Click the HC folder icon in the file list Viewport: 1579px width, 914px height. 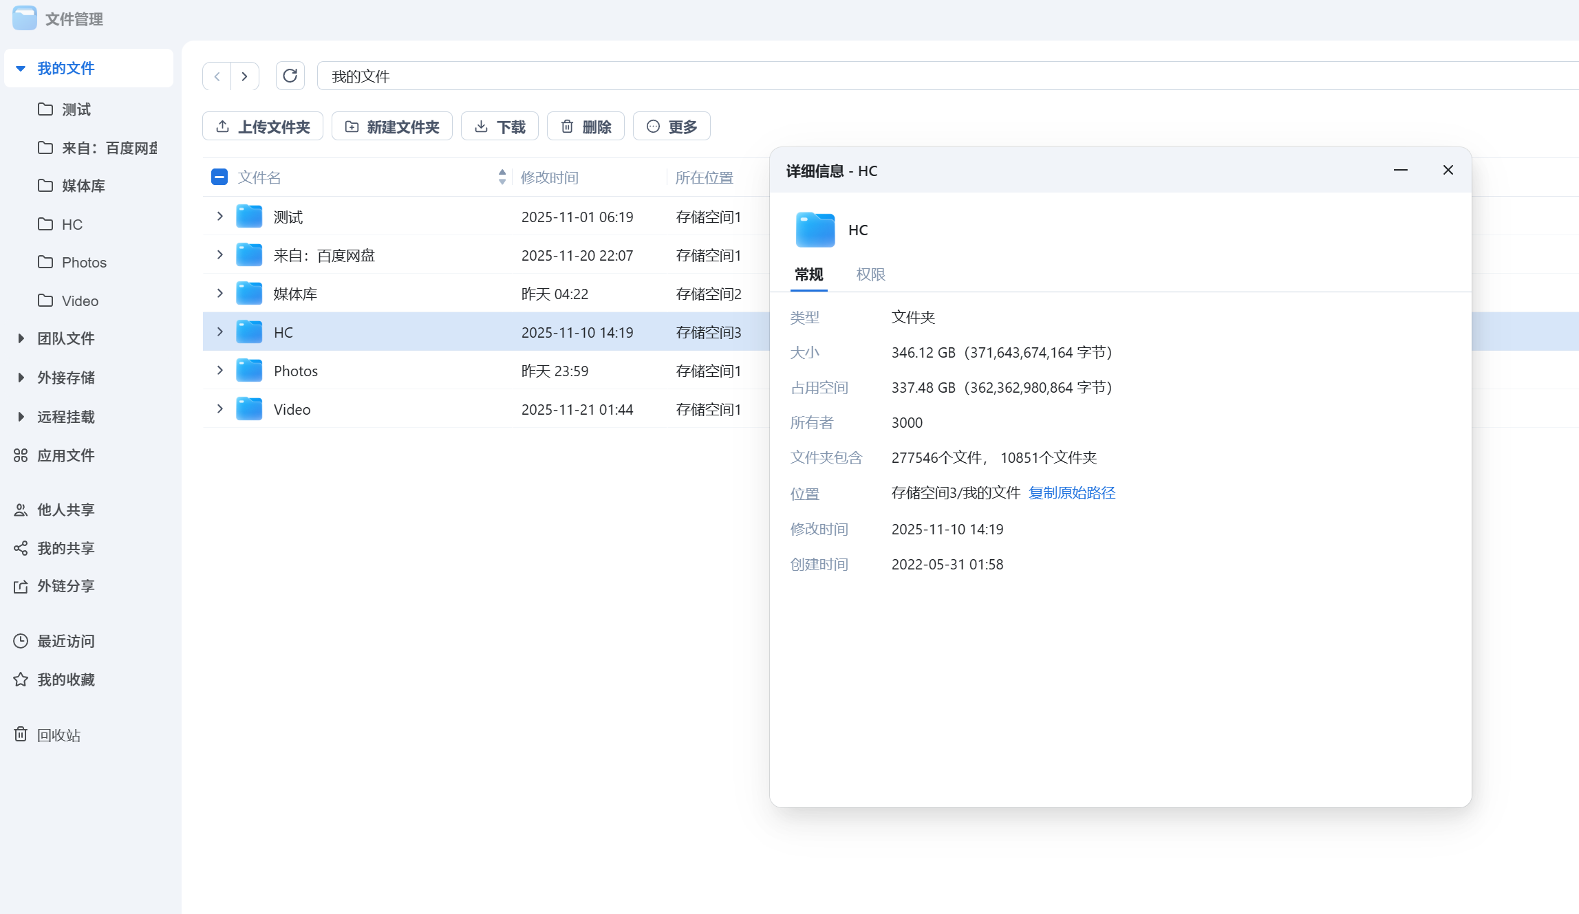249,332
